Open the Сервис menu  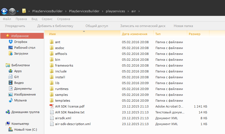pyautogui.click(x=47, y=19)
